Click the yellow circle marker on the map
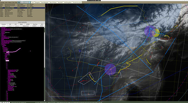This screenshot has height=103, width=188. pos(156,33)
